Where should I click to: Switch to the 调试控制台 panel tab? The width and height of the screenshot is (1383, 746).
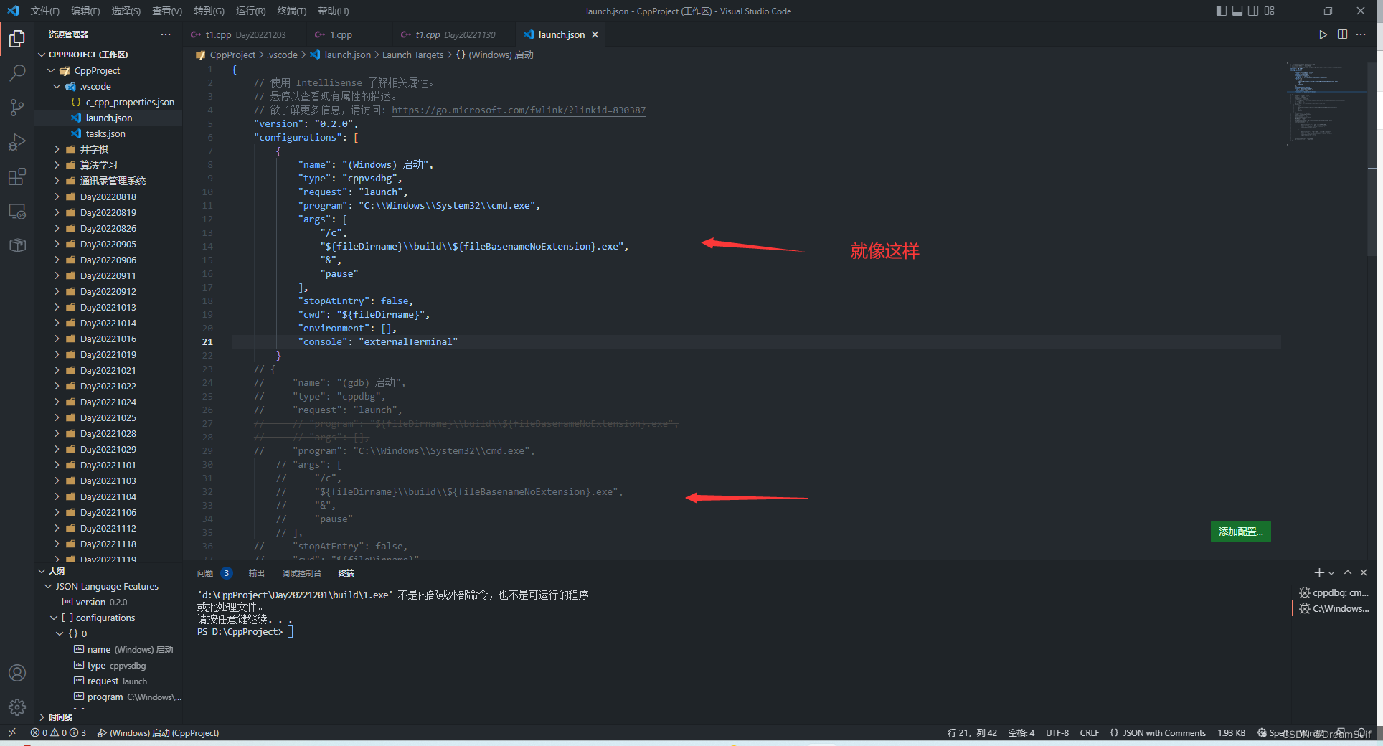click(x=301, y=572)
